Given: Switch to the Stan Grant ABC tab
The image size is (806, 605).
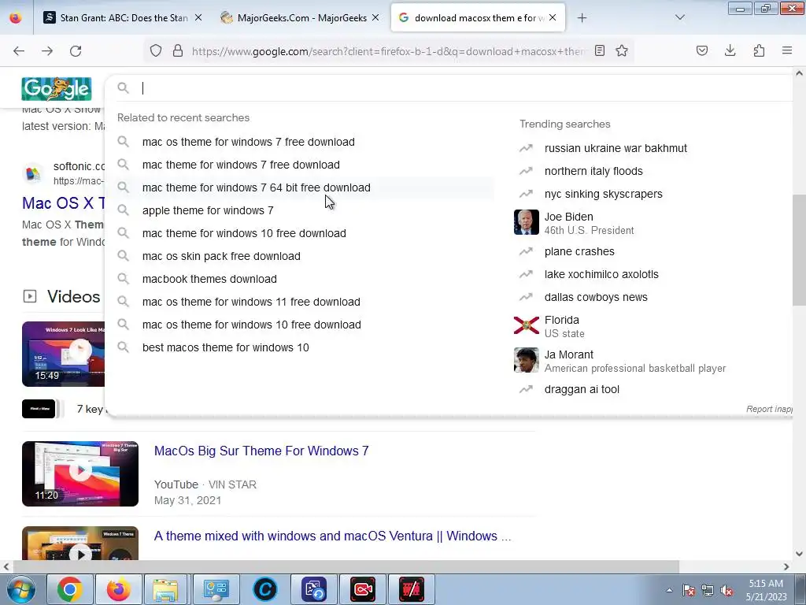Looking at the screenshot, I should point(123,18).
